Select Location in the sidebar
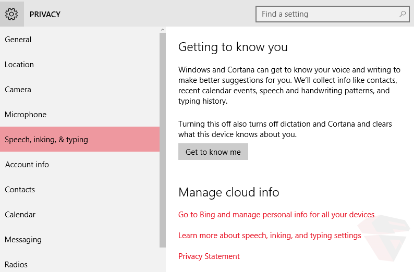This screenshot has height=272, width=414. click(x=19, y=65)
